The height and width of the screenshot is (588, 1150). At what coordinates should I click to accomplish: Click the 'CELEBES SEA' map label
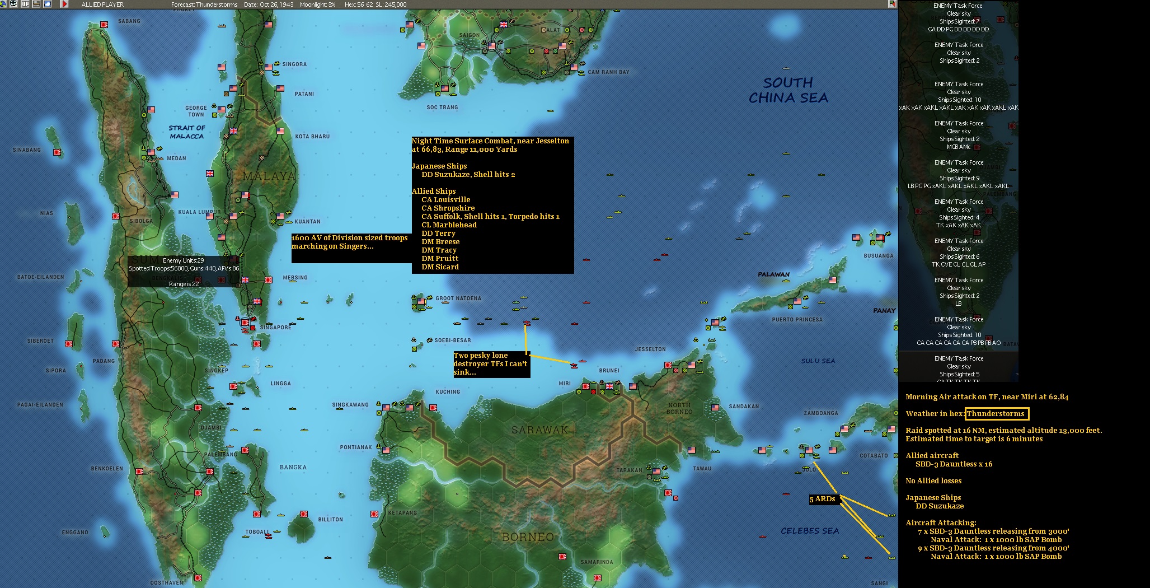[810, 531]
